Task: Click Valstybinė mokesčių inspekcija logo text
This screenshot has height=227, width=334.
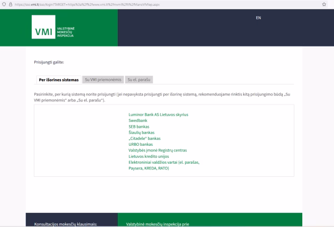Action: (x=66, y=32)
